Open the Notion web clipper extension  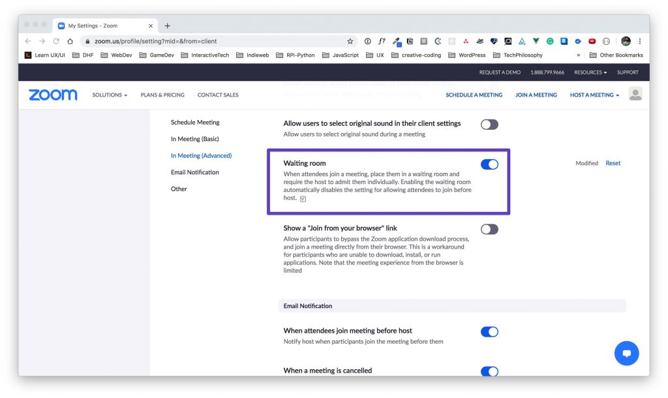(410, 41)
